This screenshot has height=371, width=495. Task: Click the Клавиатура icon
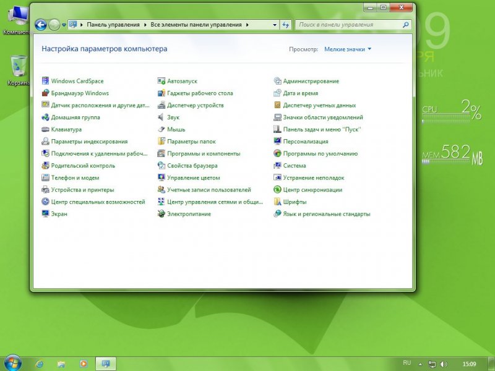click(x=45, y=129)
